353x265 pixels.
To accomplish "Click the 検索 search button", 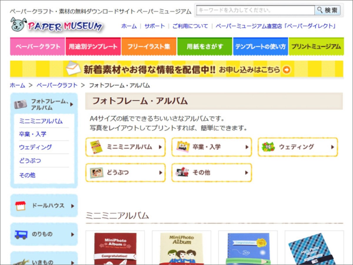I will (327, 10).
